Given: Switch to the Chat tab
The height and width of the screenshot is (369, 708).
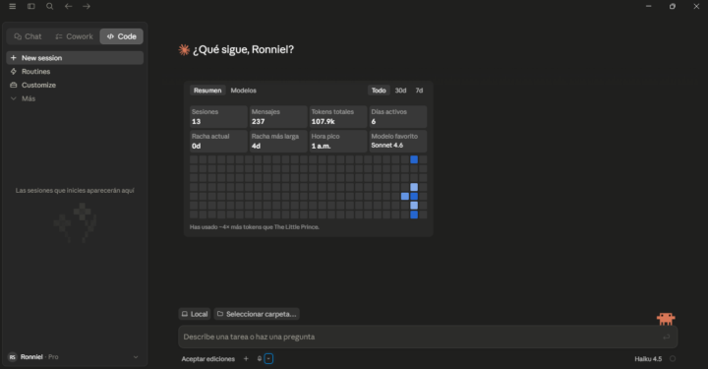Looking at the screenshot, I should click(28, 36).
